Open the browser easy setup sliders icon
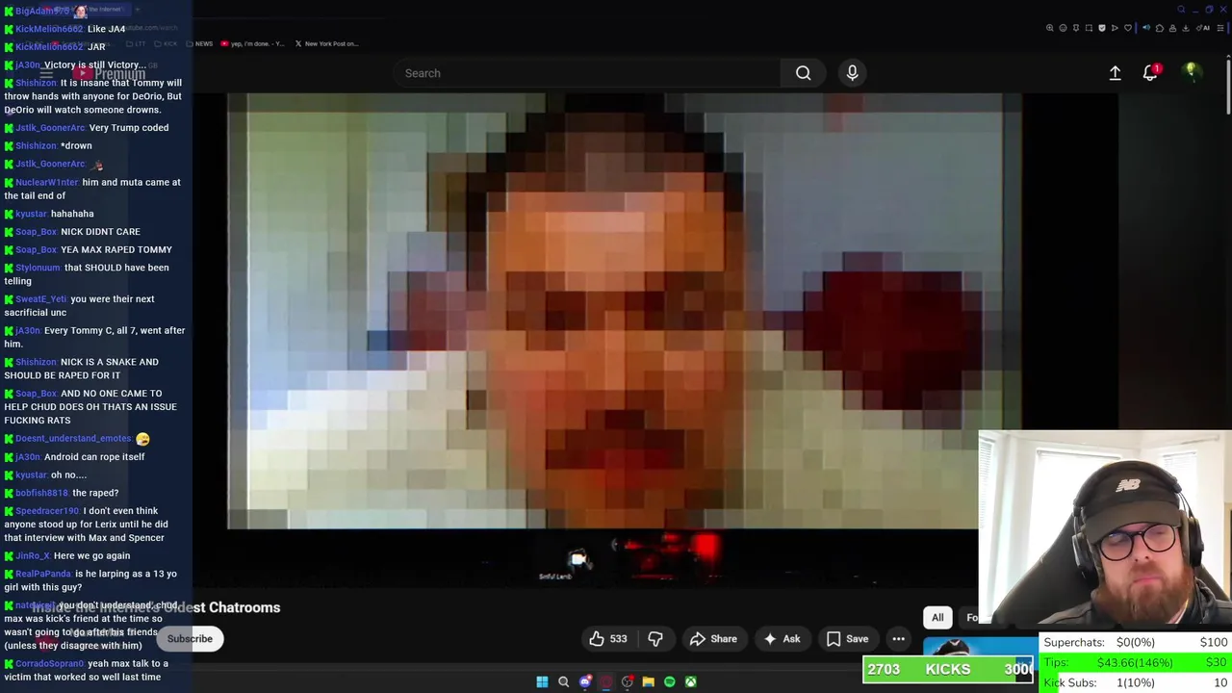The width and height of the screenshot is (1232, 693). click(x=1220, y=28)
